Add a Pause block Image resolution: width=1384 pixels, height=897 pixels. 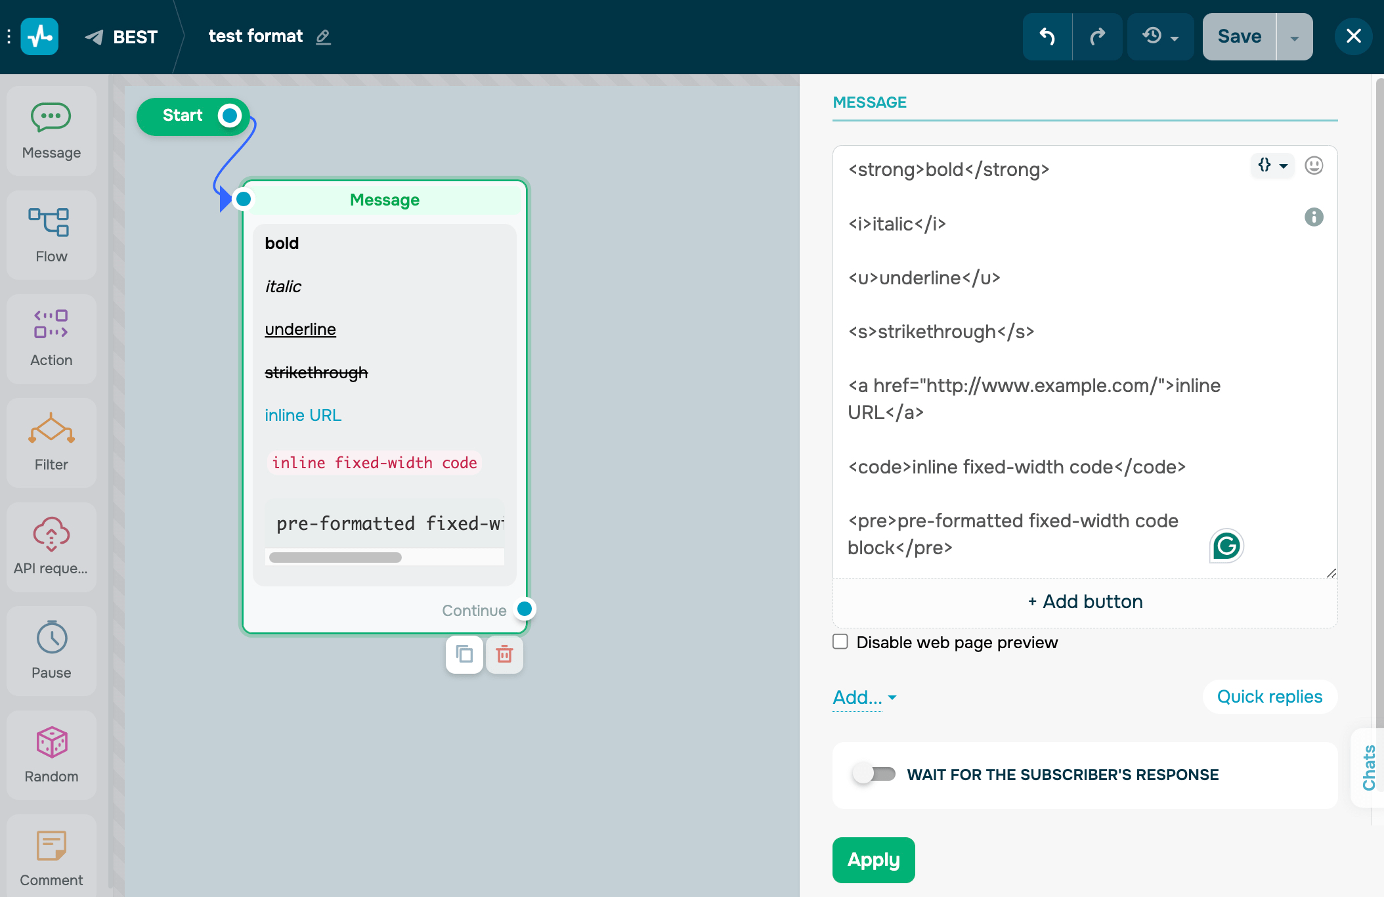(x=51, y=650)
